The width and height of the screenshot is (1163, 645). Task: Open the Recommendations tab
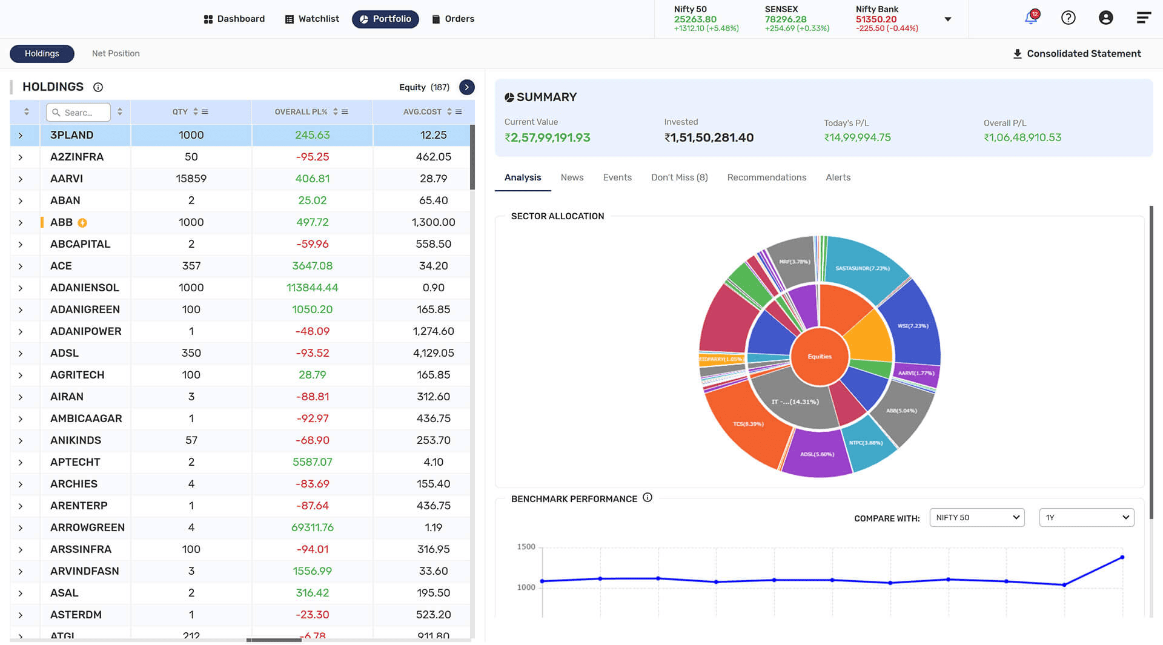pos(767,177)
